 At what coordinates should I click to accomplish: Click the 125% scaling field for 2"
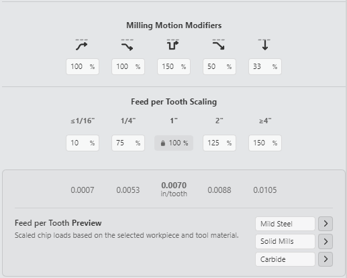(x=219, y=143)
